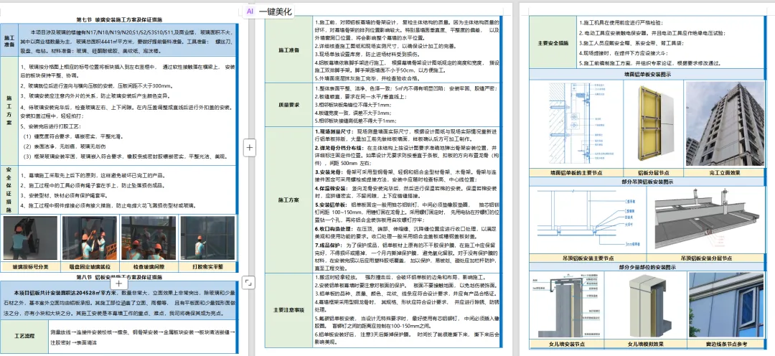This screenshot has height=356, width=775.
Task: Click the AI 一键美化 button
Action: 269,11
